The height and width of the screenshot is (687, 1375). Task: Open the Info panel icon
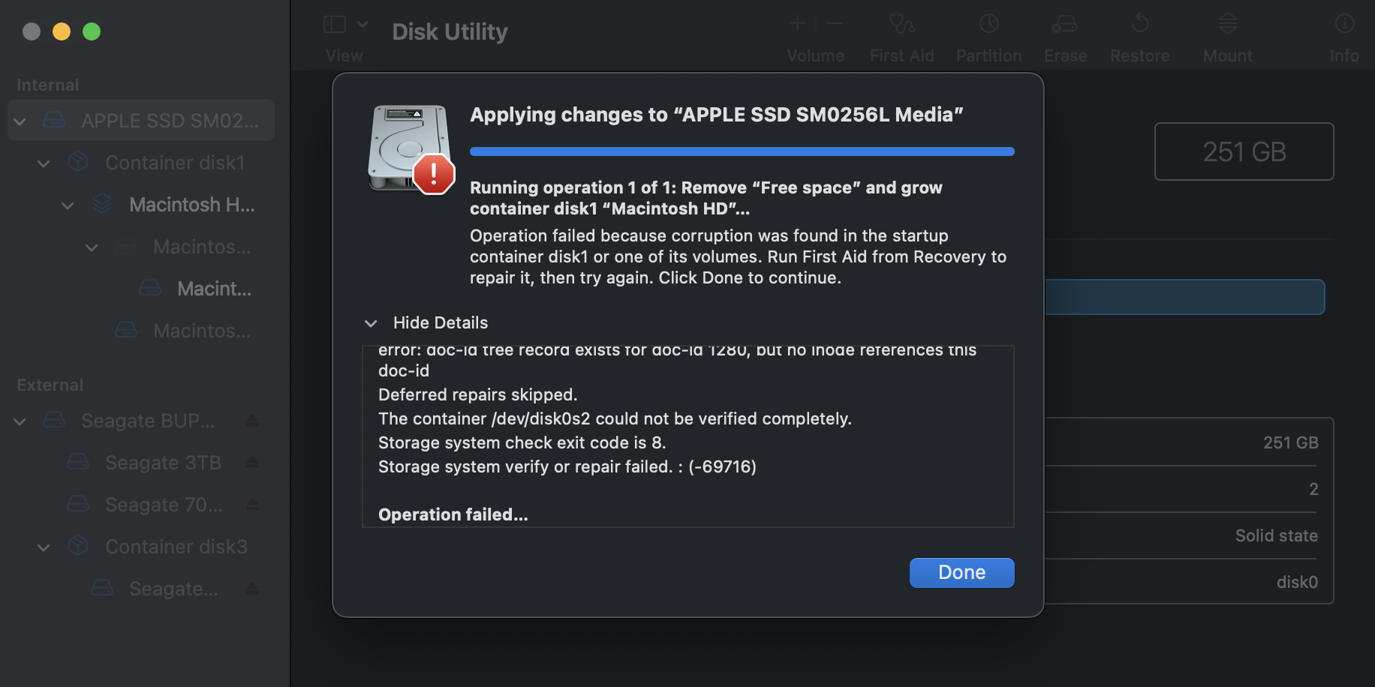[1344, 24]
